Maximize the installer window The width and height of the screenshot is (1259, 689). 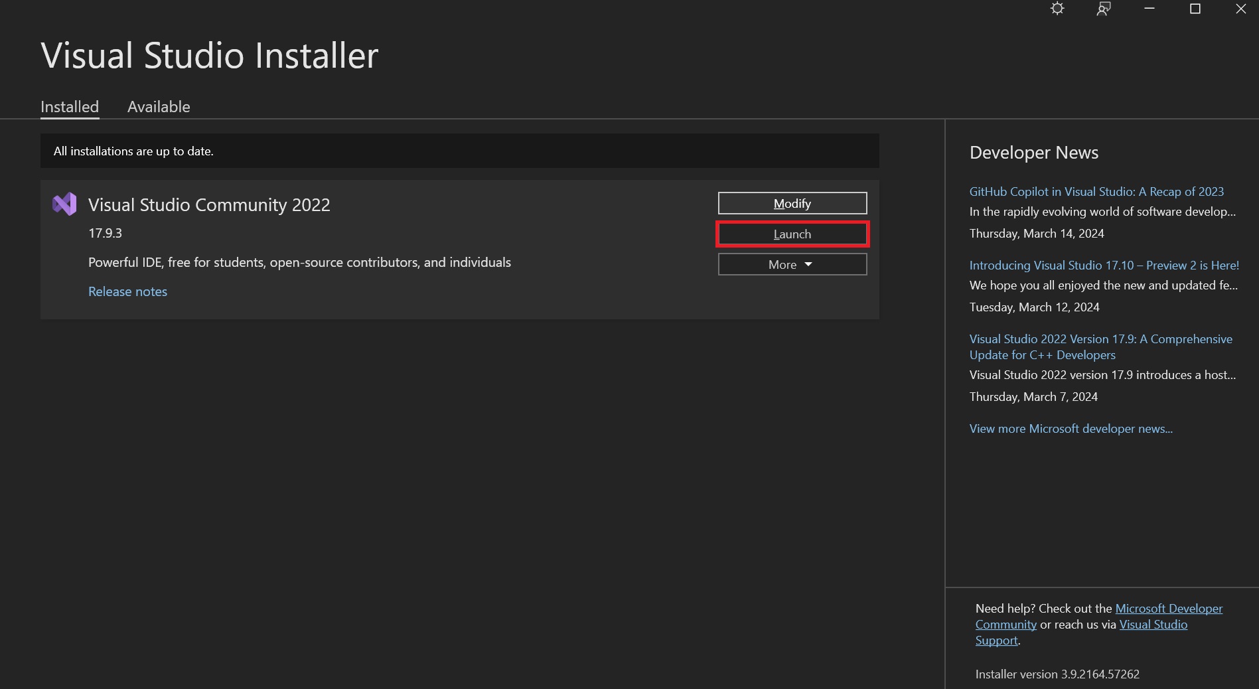click(x=1195, y=9)
